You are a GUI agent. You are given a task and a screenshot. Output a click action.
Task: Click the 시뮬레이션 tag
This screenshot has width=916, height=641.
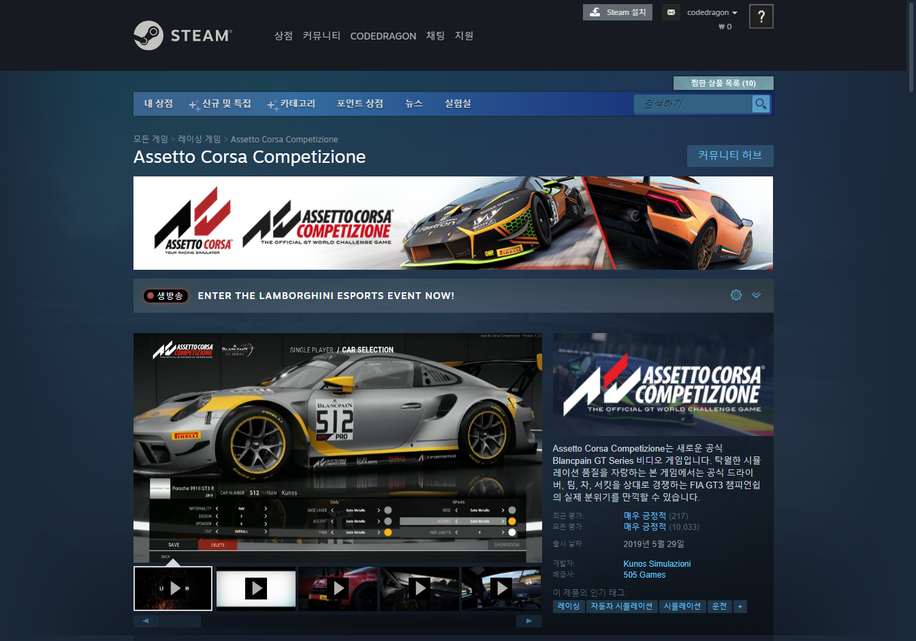coord(682,606)
